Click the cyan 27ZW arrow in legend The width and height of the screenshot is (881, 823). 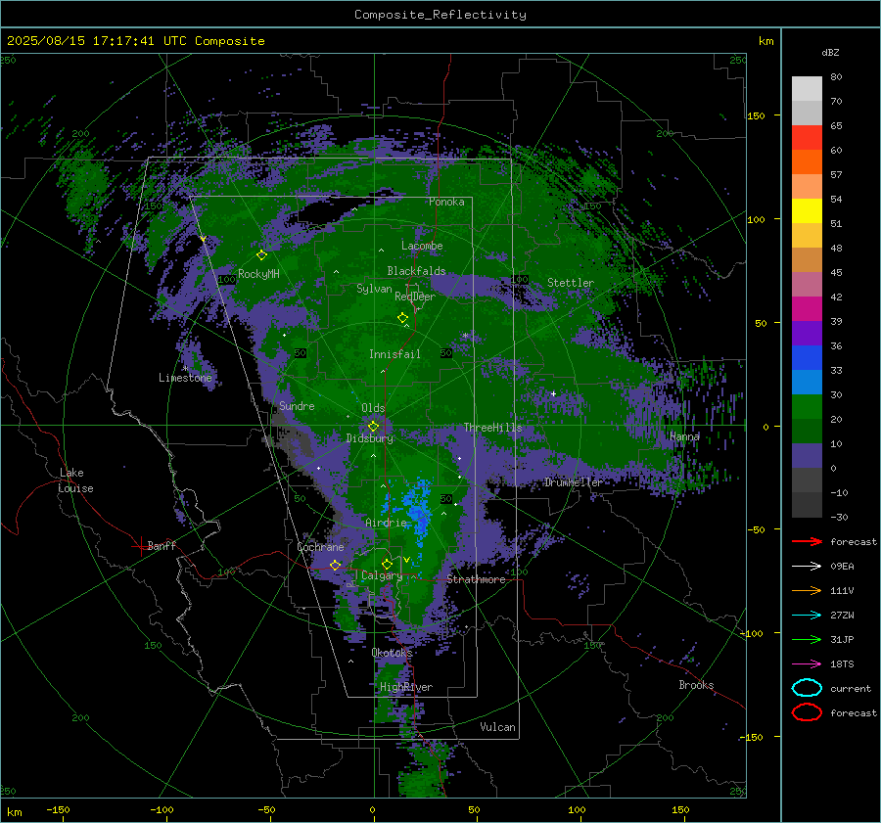pos(807,616)
